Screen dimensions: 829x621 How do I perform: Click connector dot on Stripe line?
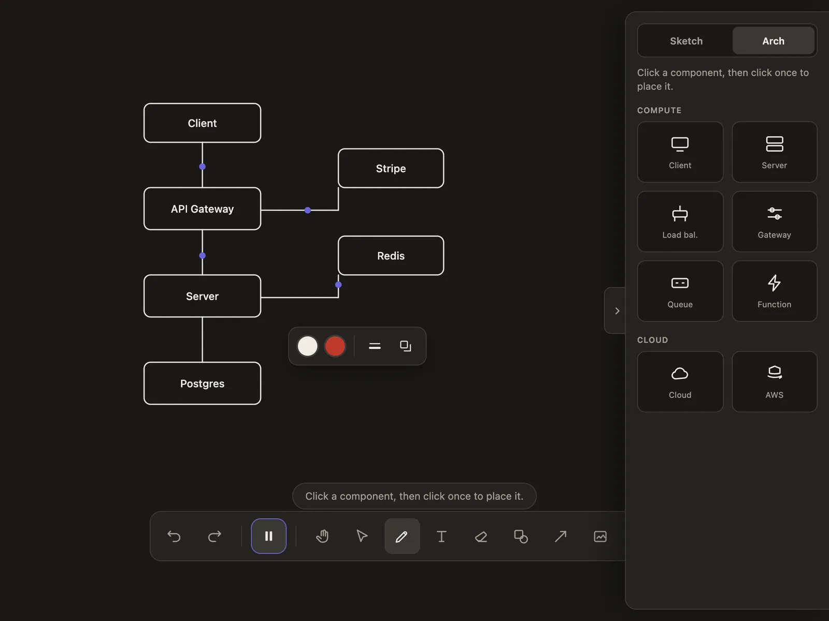[308, 210]
